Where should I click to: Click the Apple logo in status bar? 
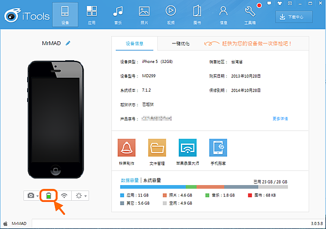tap(5, 224)
